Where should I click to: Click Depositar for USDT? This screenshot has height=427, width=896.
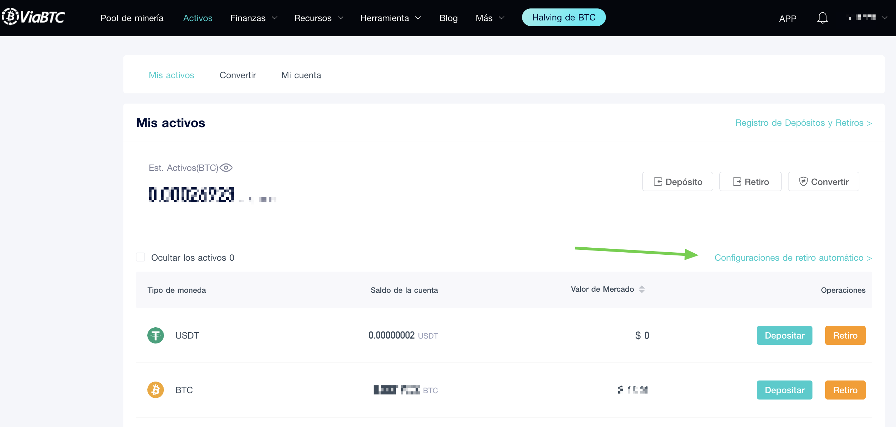pos(784,335)
